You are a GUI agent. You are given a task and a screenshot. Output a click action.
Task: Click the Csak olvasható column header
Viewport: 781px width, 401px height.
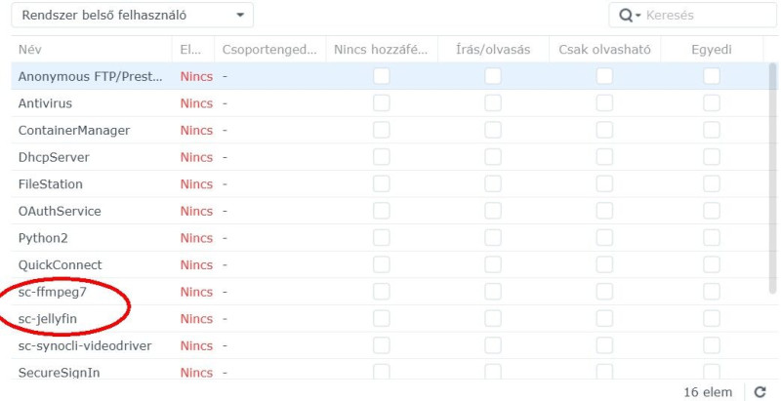point(604,49)
